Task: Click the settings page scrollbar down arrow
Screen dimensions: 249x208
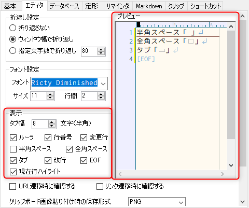Action: point(243,202)
